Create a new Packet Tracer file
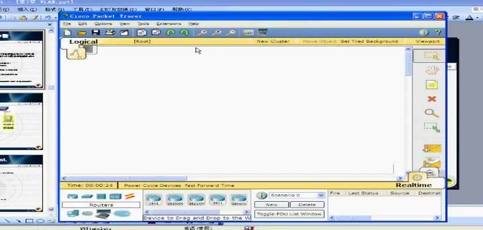 [67, 32]
